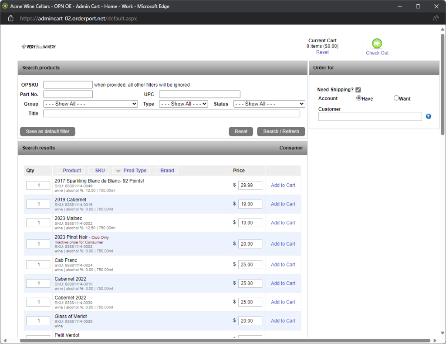
Task: Sort results by Brand column
Action: tap(167, 171)
